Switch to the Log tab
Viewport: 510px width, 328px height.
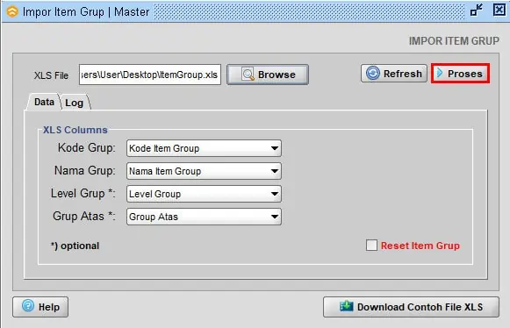(x=75, y=103)
